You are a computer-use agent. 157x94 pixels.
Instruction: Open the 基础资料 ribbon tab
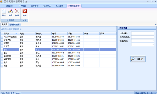10,6
